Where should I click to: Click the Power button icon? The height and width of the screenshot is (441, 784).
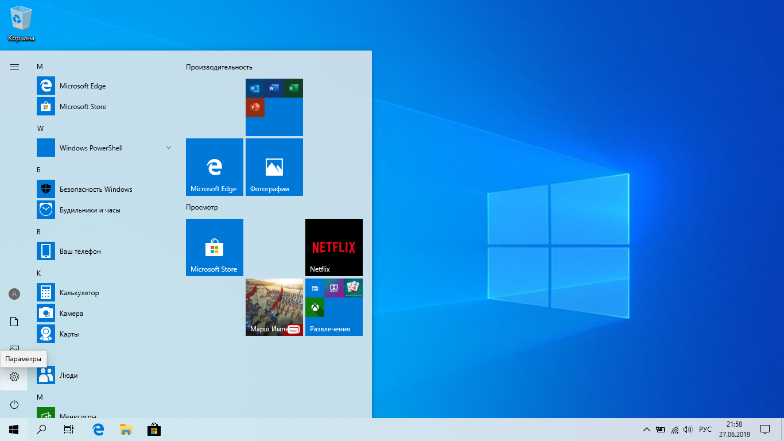click(x=14, y=404)
